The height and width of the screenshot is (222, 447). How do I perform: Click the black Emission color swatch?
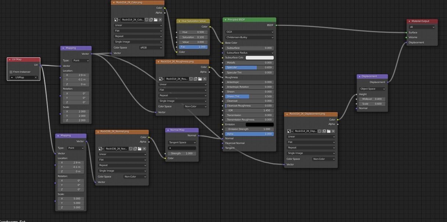[x=260, y=125]
